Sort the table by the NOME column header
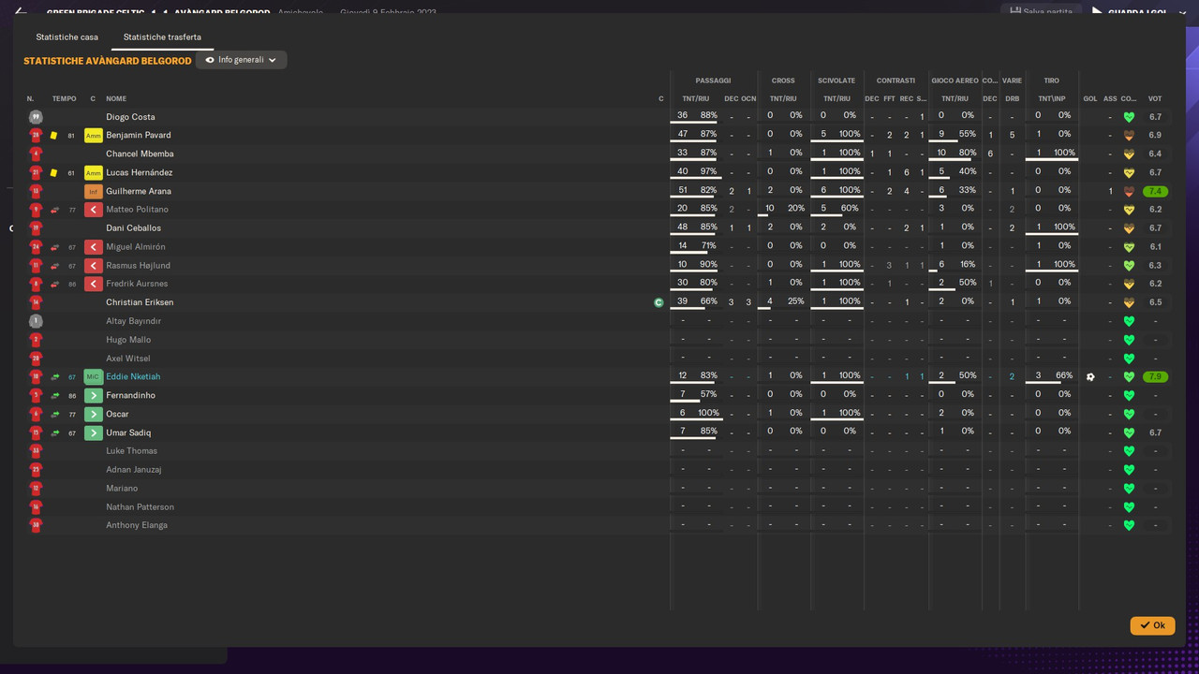This screenshot has width=1199, height=674. point(116,98)
